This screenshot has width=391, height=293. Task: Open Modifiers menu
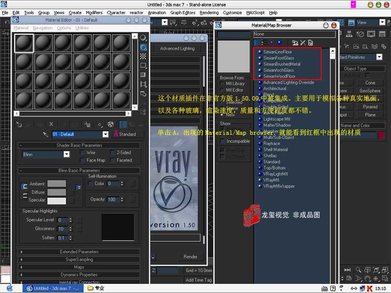click(94, 13)
